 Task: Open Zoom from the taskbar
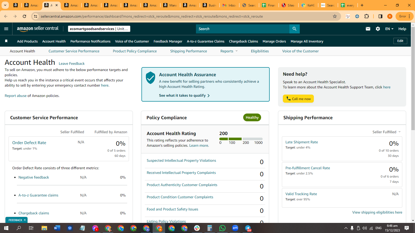coord(235,228)
